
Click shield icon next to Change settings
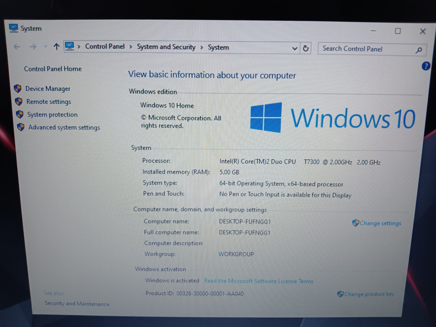(x=356, y=223)
